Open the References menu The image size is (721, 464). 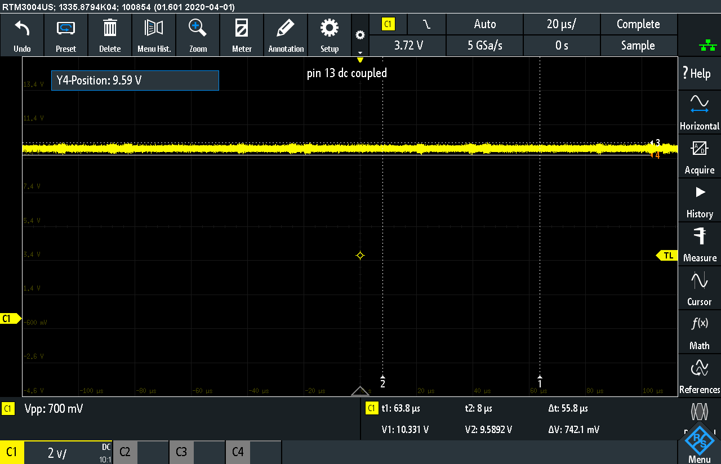click(x=699, y=376)
